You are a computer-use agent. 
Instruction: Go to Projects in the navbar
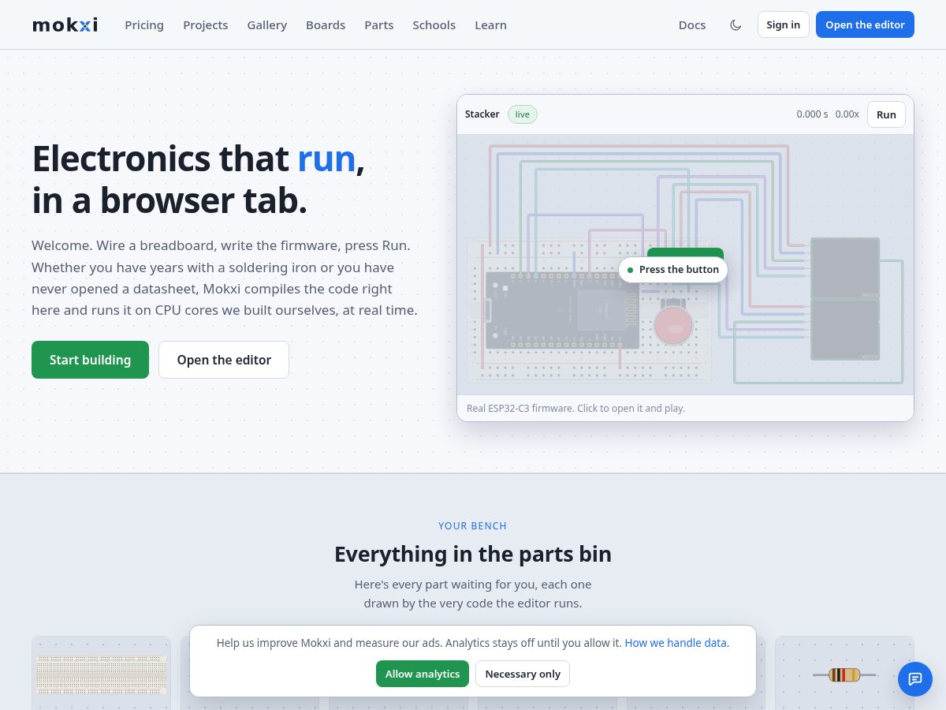point(206,24)
